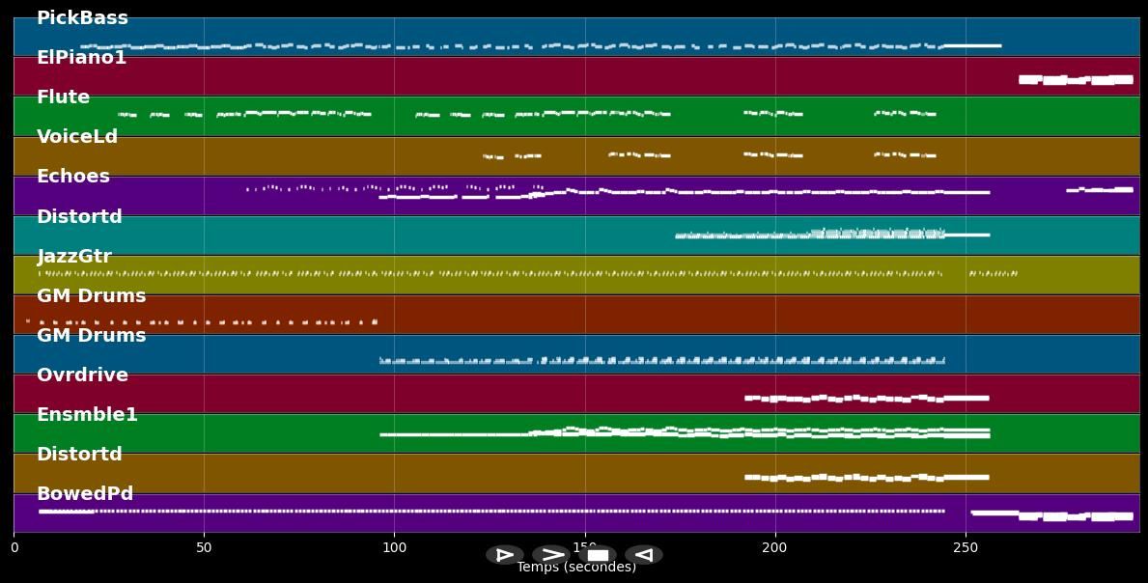Click the Distortd label below Echoes
The height and width of the screenshot is (583, 1148).
pos(79,217)
